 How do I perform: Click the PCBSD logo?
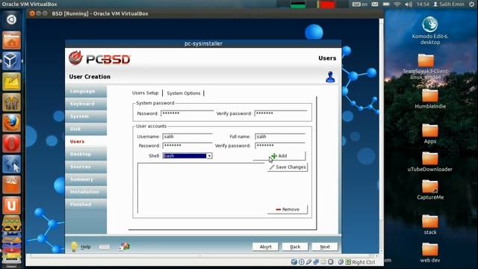(99, 58)
